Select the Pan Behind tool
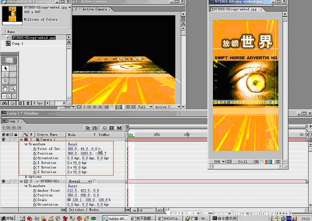Viewport: 312px width, 221px height. (13, 81)
